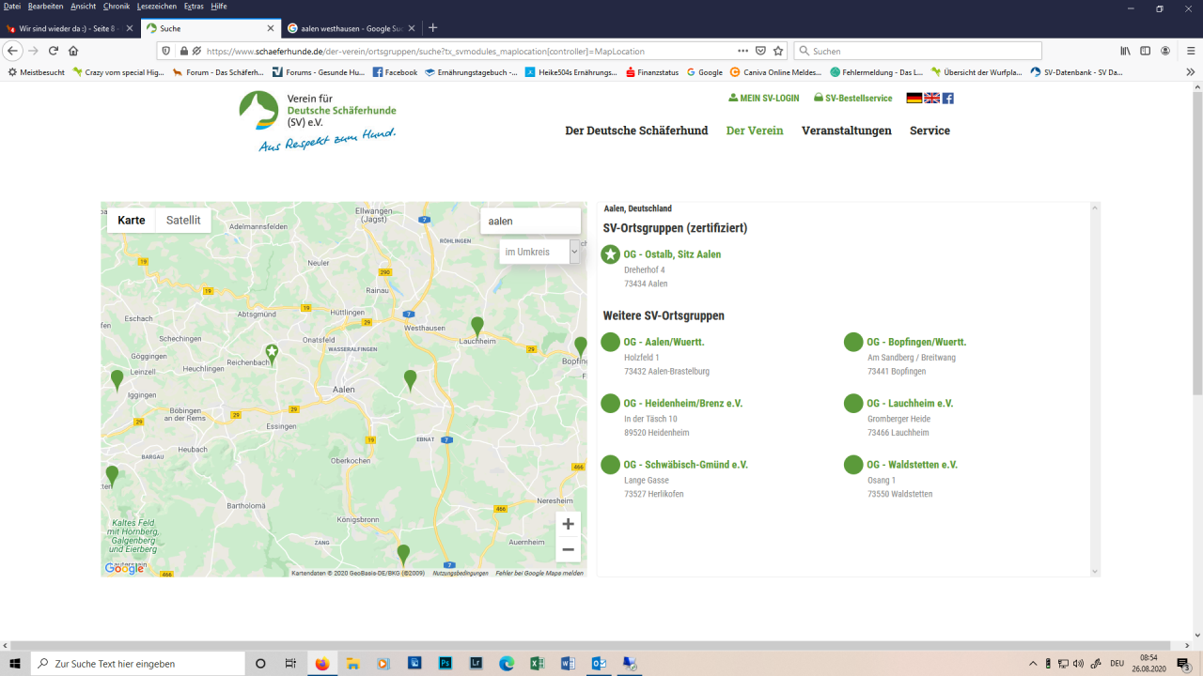Click the star map marker near Reichenbach

click(x=272, y=353)
